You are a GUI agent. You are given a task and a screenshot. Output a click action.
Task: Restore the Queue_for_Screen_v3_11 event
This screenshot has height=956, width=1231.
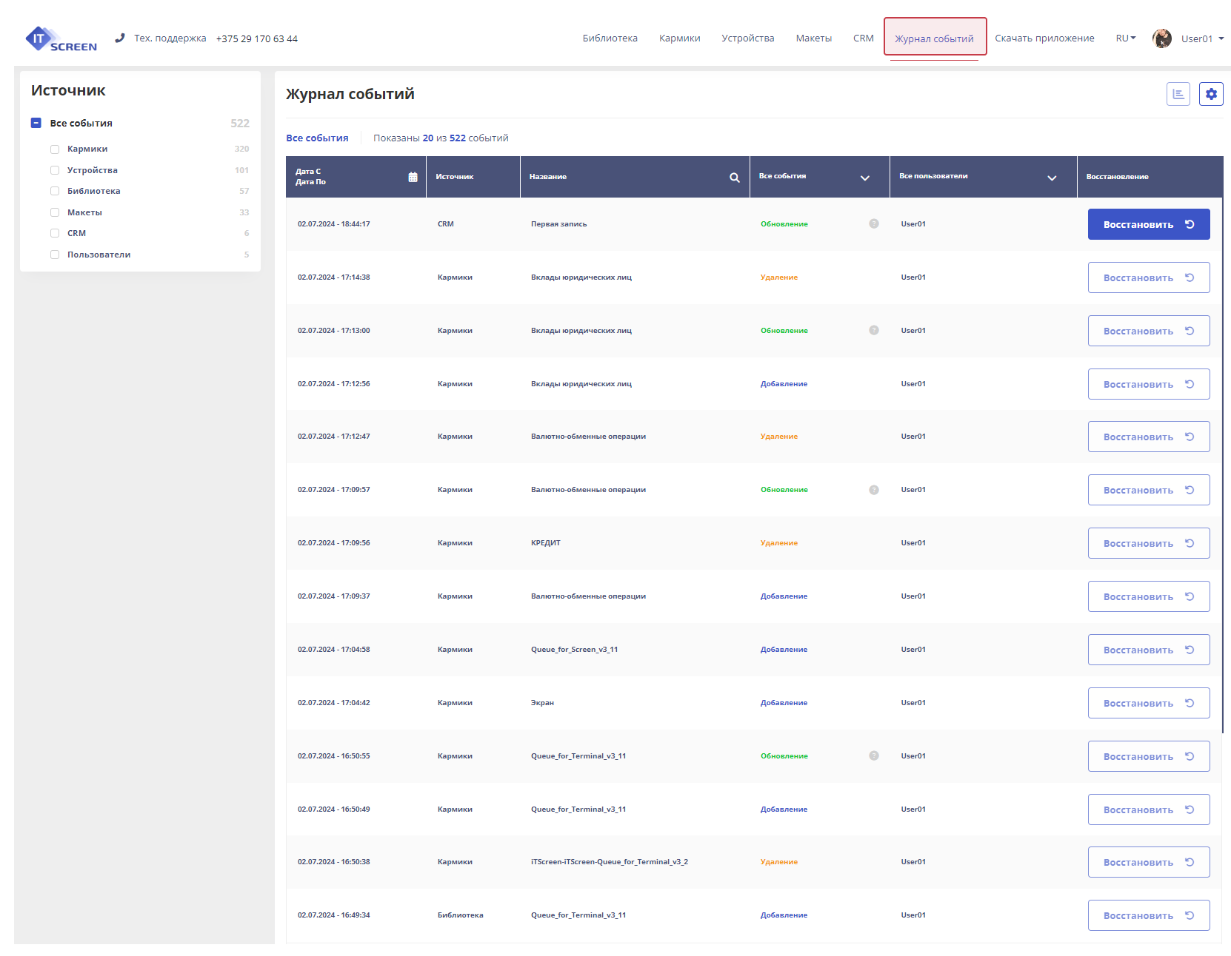1149,650
